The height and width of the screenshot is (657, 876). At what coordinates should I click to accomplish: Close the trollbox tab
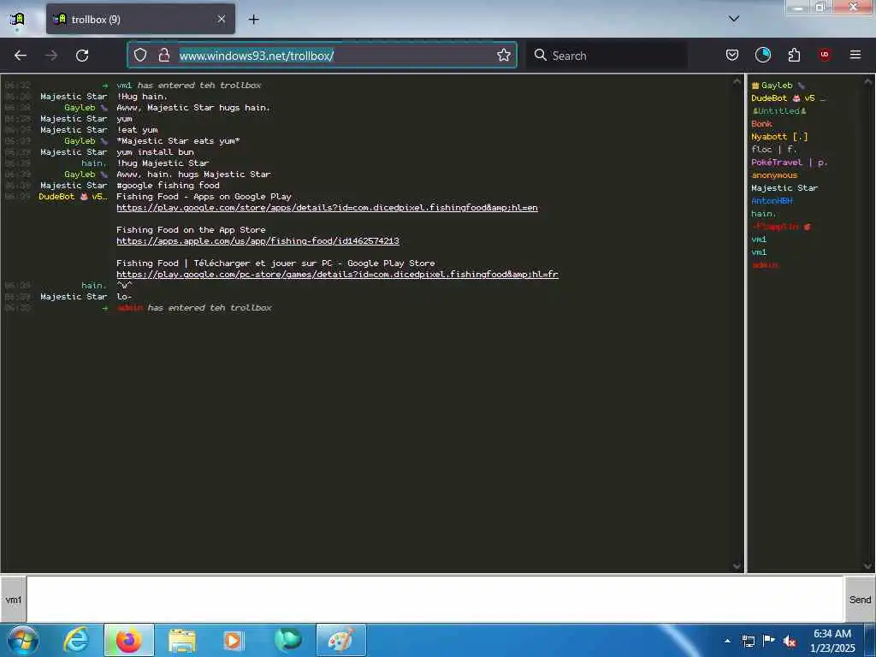click(x=222, y=19)
